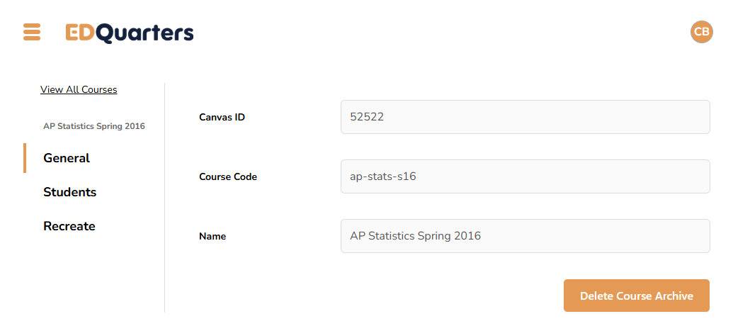Click the AP Statistics Spring 2016 sidebar heading
The image size is (733, 326).
[x=94, y=126]
